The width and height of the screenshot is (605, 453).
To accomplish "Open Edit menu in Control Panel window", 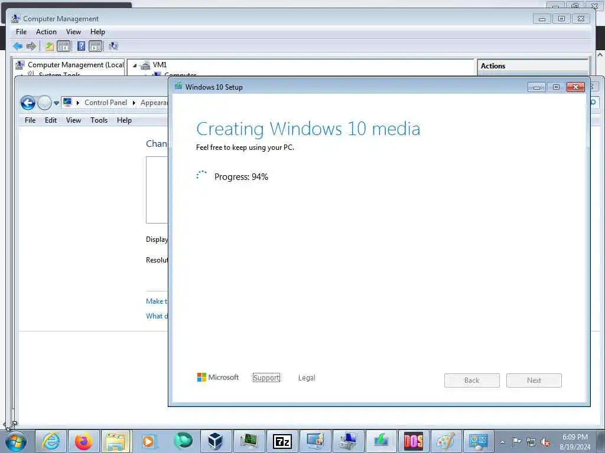I will (x=51, y=120).
